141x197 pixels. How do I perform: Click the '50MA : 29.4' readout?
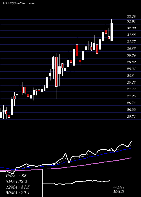coord(17,192)
